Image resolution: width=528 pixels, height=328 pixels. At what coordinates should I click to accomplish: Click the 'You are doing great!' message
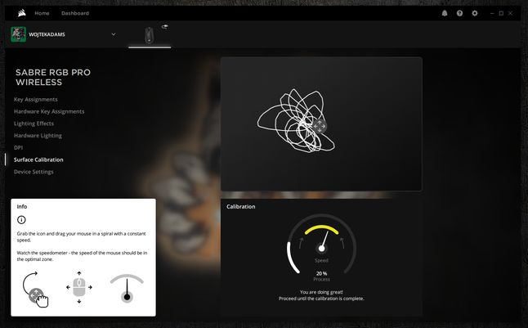[321, 292]
